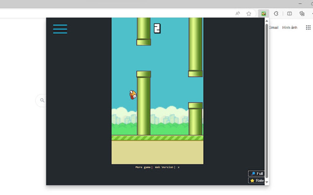Click the Rate button
This screenshot has width=313, height=195.
257,180
